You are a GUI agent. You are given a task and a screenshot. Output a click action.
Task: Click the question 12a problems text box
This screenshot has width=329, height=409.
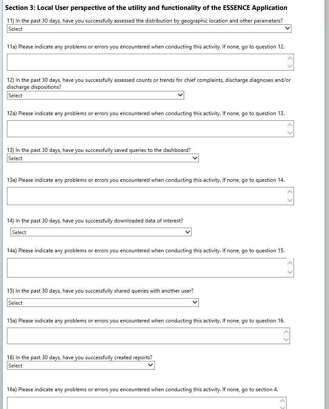[147, 129]
